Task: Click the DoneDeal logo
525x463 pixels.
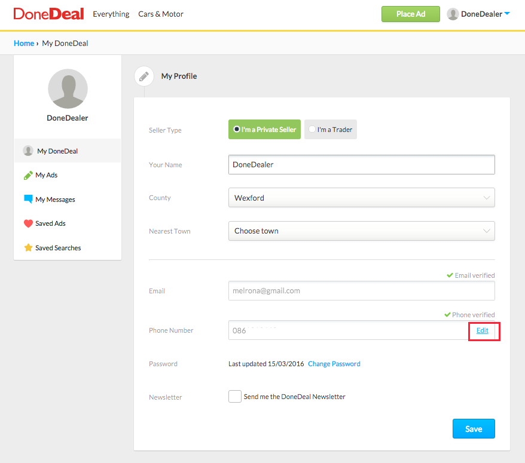Action: click(x=48, y=14)
